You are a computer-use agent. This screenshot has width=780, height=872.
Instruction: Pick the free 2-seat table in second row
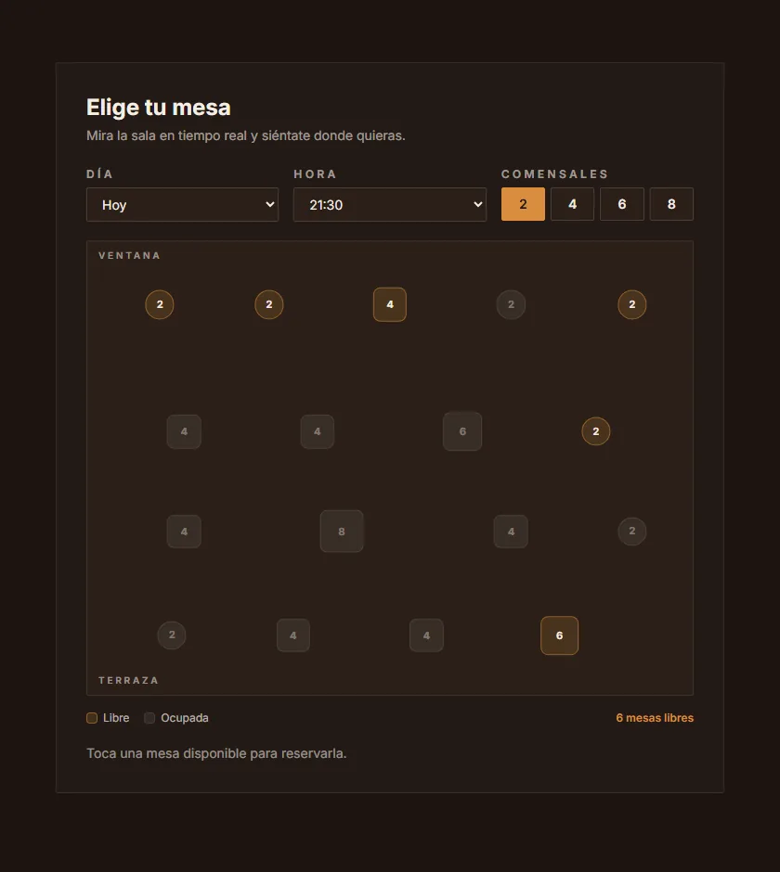pyautogui.click(x=596, y=431)
